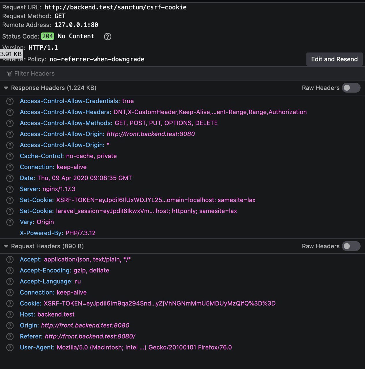This screenshot has width=365, height=369.
Task: Open help for User-Agent header
Action: click(x=10, y=347)
